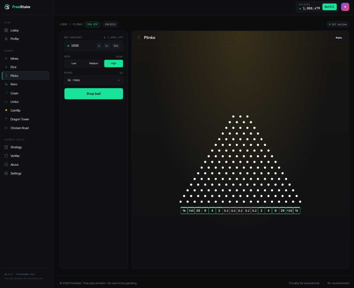The image size is (354, 288).
Task: Click the rightmost 26 multiplier slot
Action: 283,210
